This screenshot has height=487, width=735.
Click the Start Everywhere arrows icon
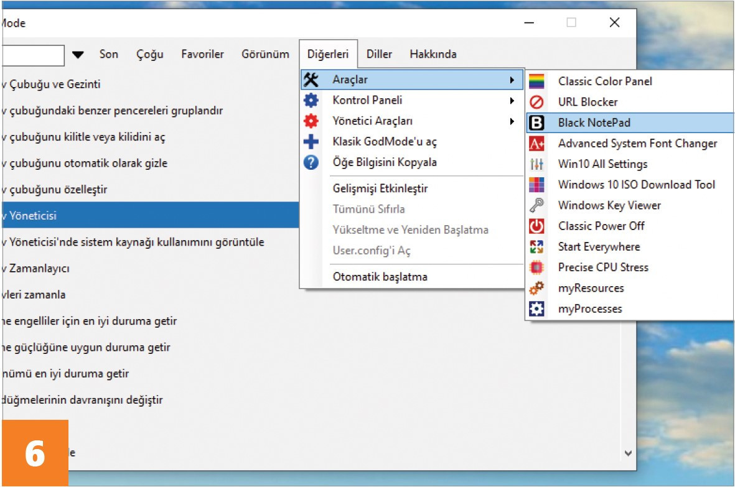(x=536, y=247)
